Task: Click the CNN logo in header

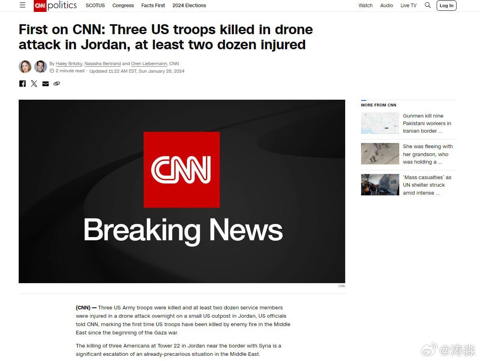Action: point(40,6)
